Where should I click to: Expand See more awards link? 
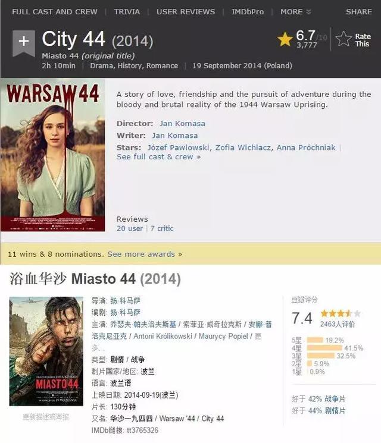tap(145, 254)
